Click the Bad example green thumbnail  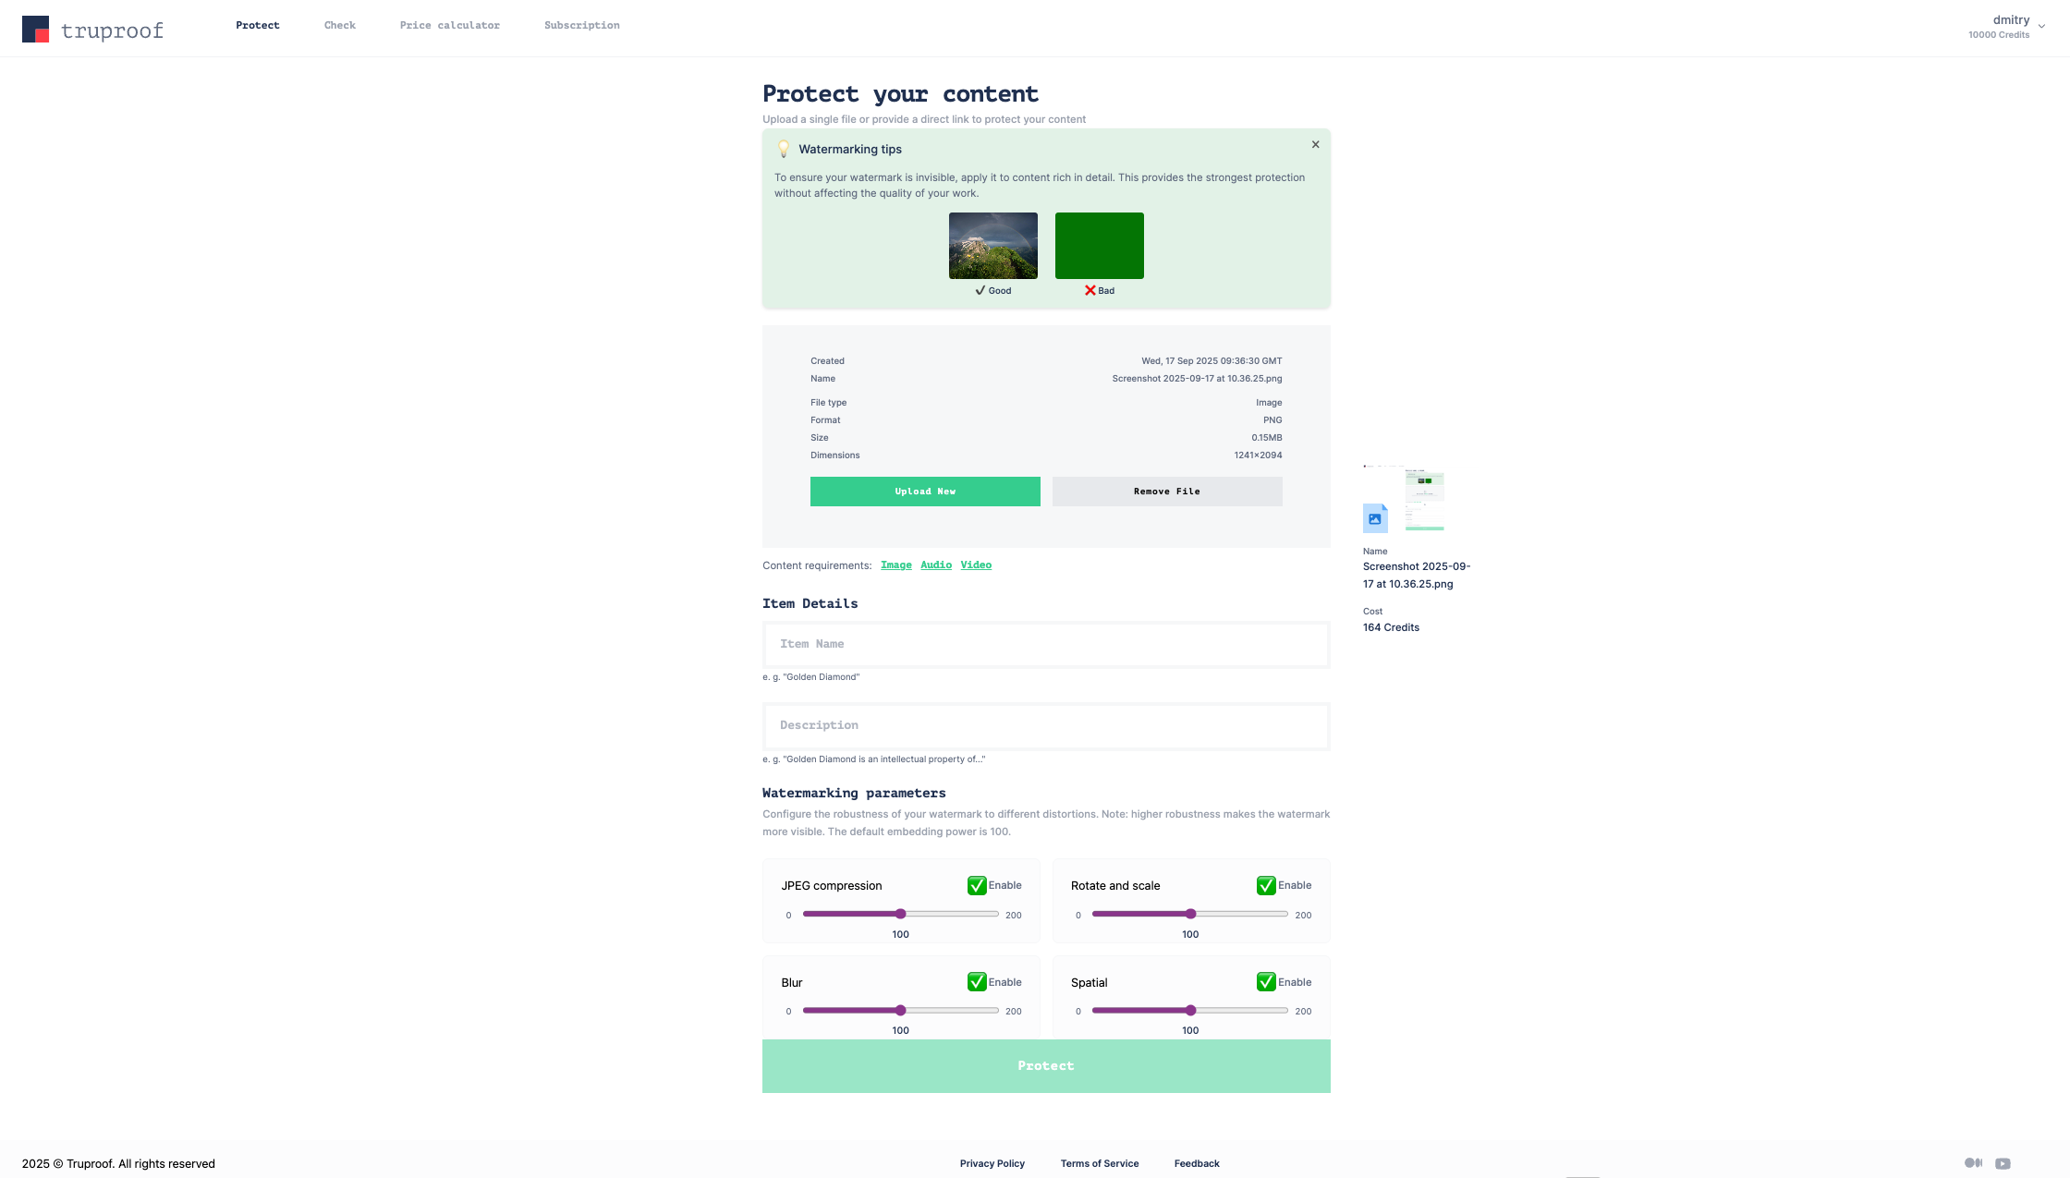[1099, 246]
